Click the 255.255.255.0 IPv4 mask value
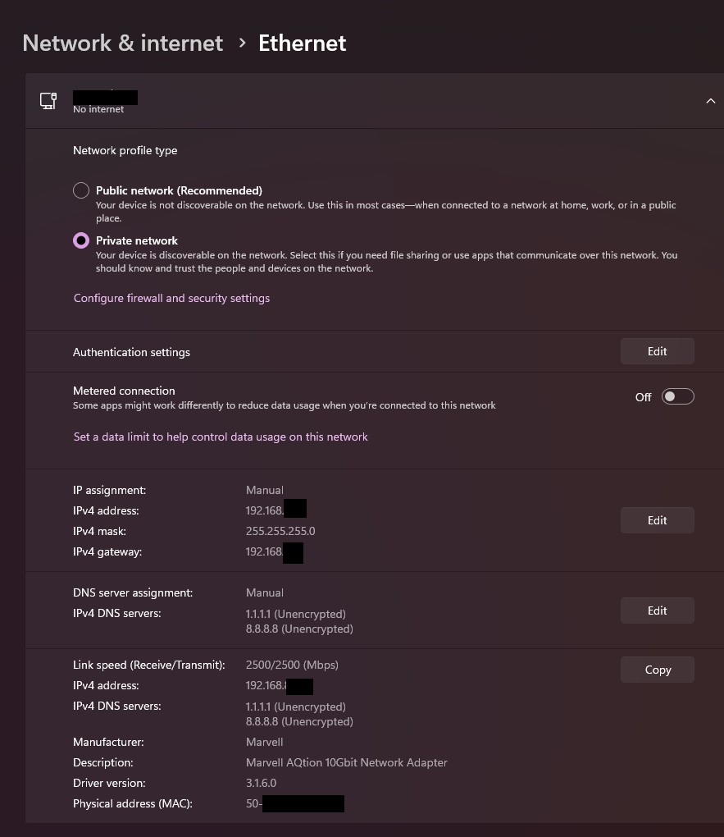Image resolution: width=724 pixels, height=837 pixels. (x=280, y=531)
